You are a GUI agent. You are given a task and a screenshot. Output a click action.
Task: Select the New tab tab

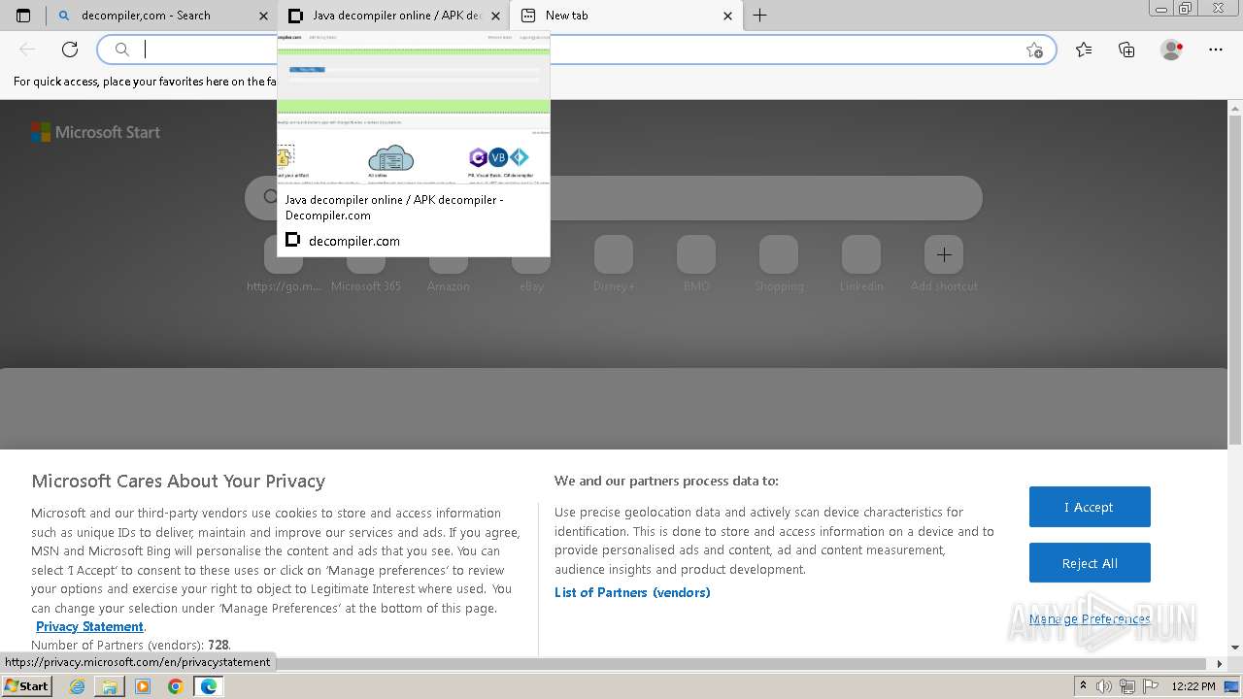point(626,16)
